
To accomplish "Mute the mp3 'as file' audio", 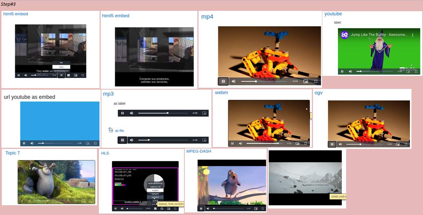I will pos(131,140).
